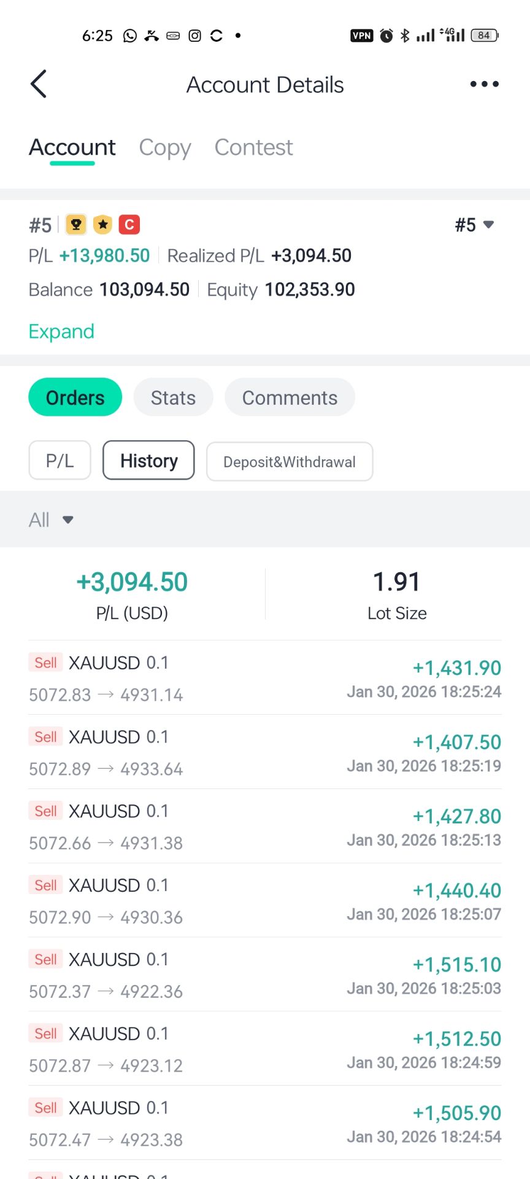Tap the VPN status bar icon
The image size is (530, 1179).
click(361, 36)
